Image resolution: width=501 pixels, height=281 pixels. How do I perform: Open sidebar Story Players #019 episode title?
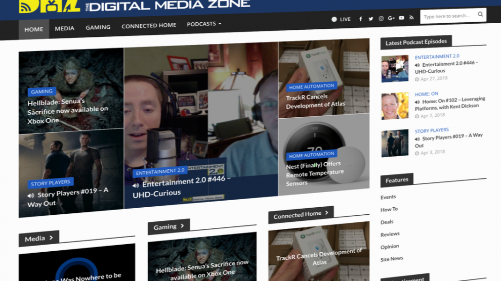[448, 140]
